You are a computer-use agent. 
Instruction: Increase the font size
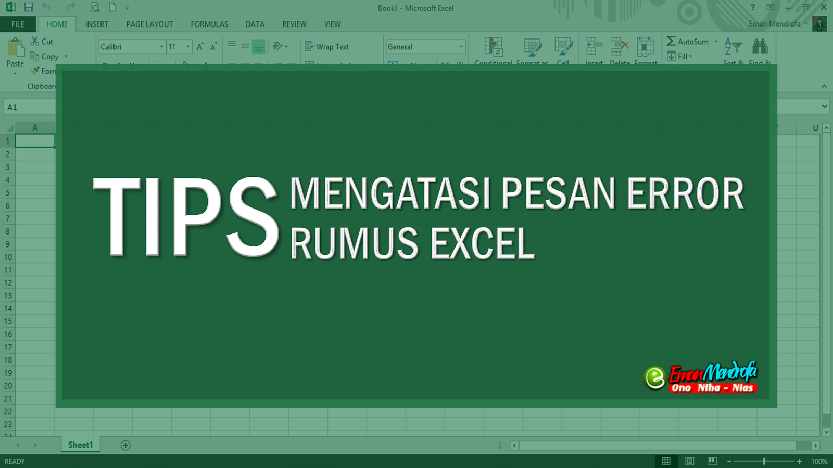200,47
